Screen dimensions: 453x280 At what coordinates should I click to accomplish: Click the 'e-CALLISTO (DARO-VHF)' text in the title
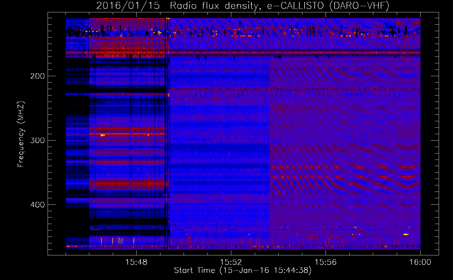point(328,6)
